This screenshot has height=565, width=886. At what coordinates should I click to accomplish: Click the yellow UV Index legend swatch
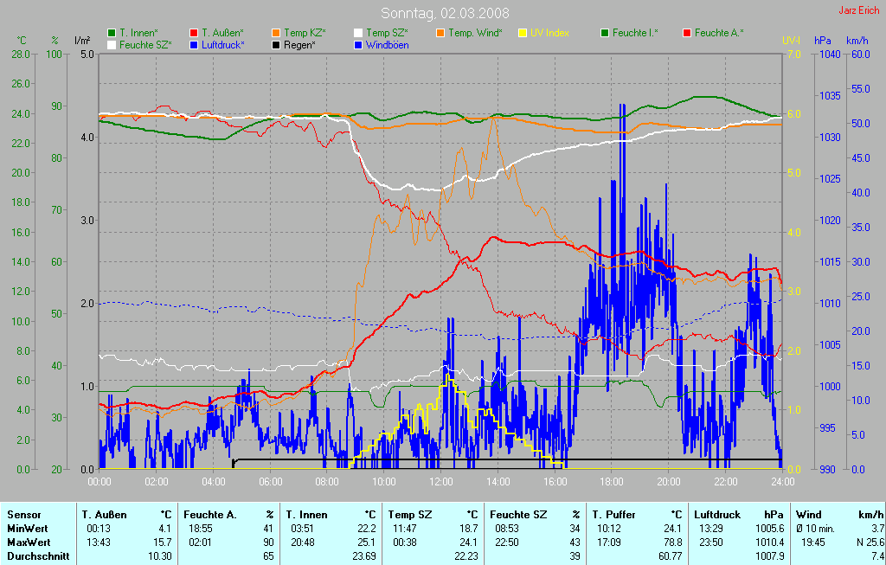click(x=523, y=33)
